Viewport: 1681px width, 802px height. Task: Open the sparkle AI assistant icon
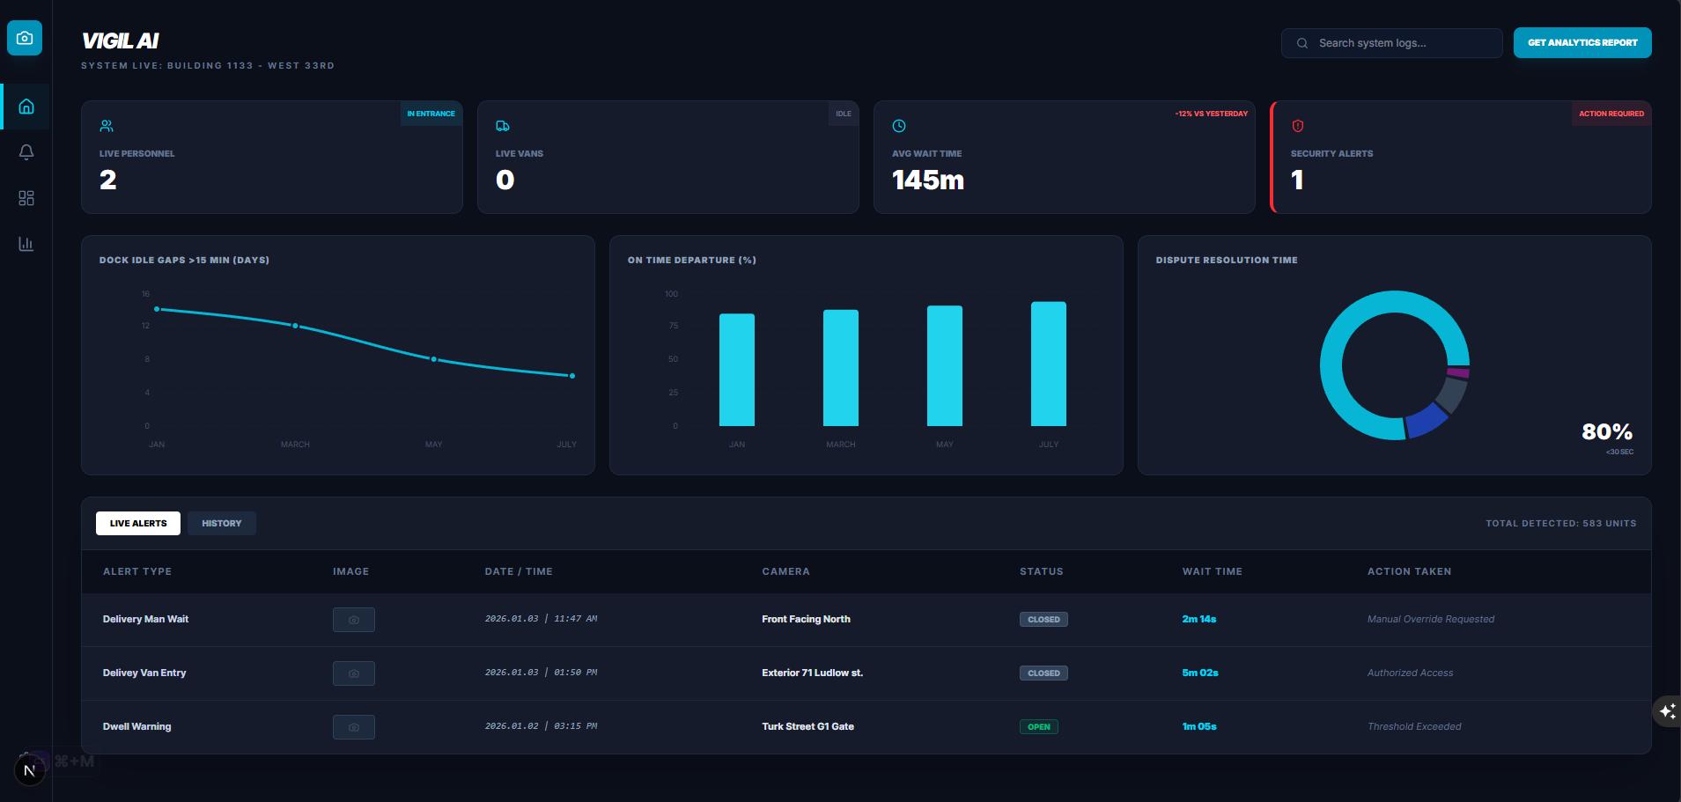(x=1667, y=711)
